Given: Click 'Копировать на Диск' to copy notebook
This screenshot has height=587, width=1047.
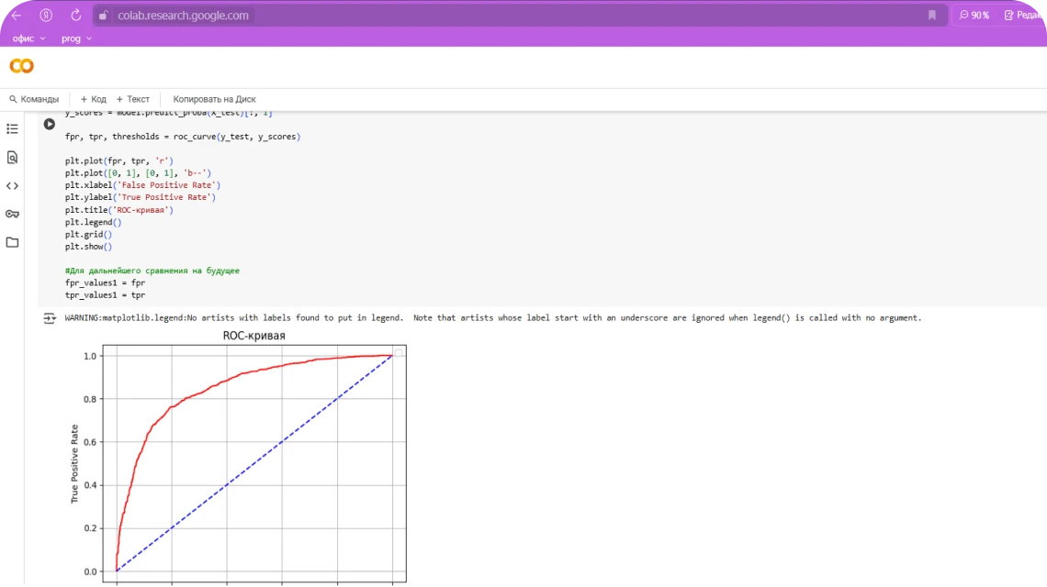Looking at the screenshot, I should [214, 99].
